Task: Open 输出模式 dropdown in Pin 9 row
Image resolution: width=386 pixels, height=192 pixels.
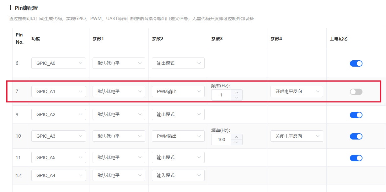Action: pos(178,114)
